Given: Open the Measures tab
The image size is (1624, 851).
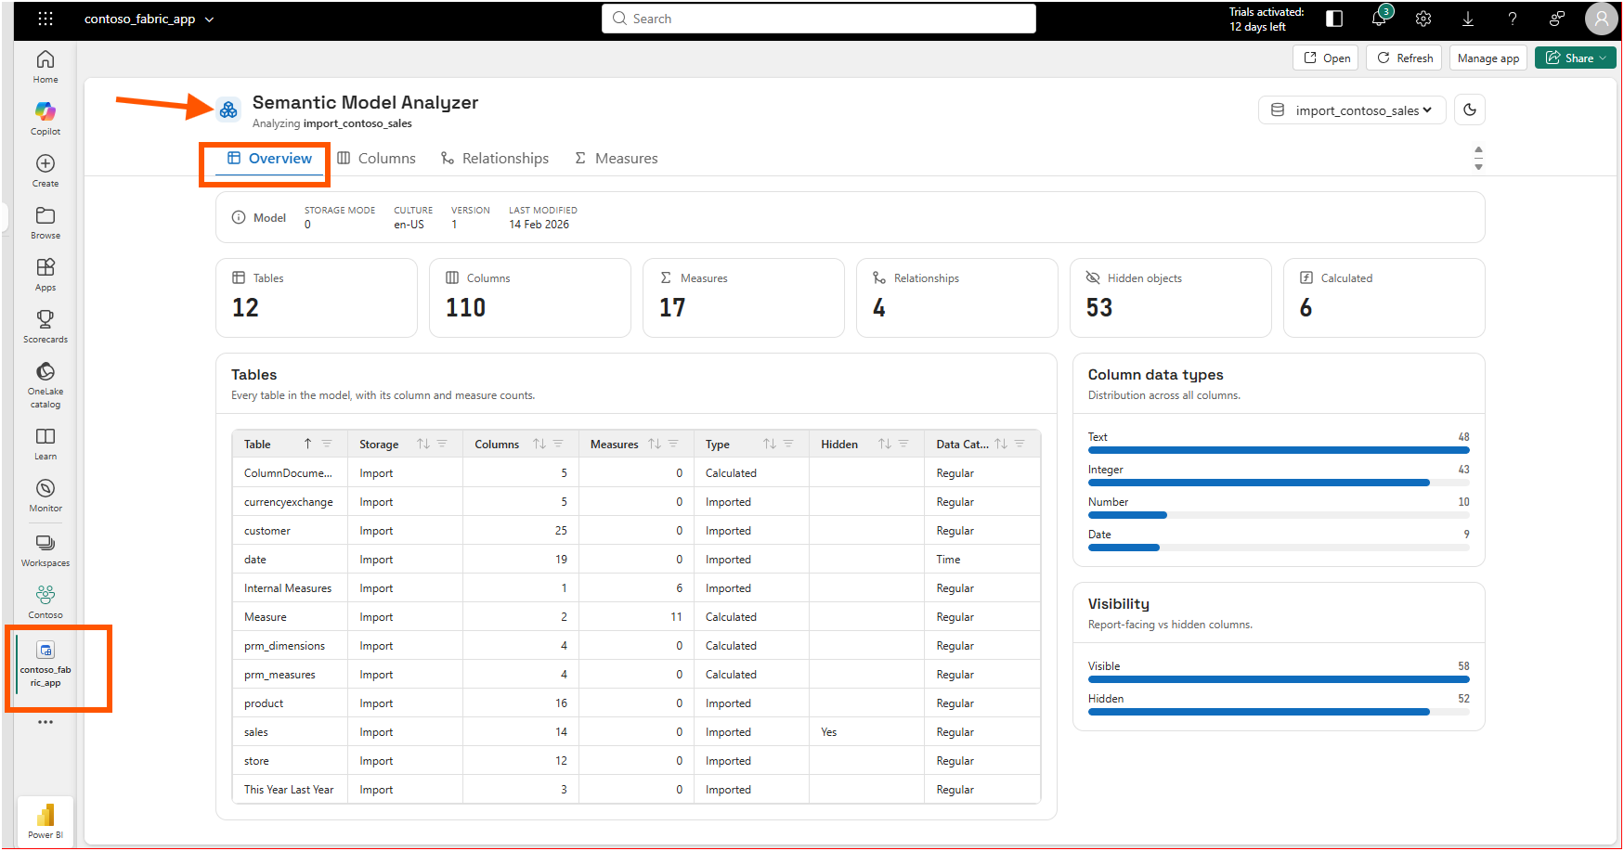Looking at the screenshot, I should [x=617, y=159].
